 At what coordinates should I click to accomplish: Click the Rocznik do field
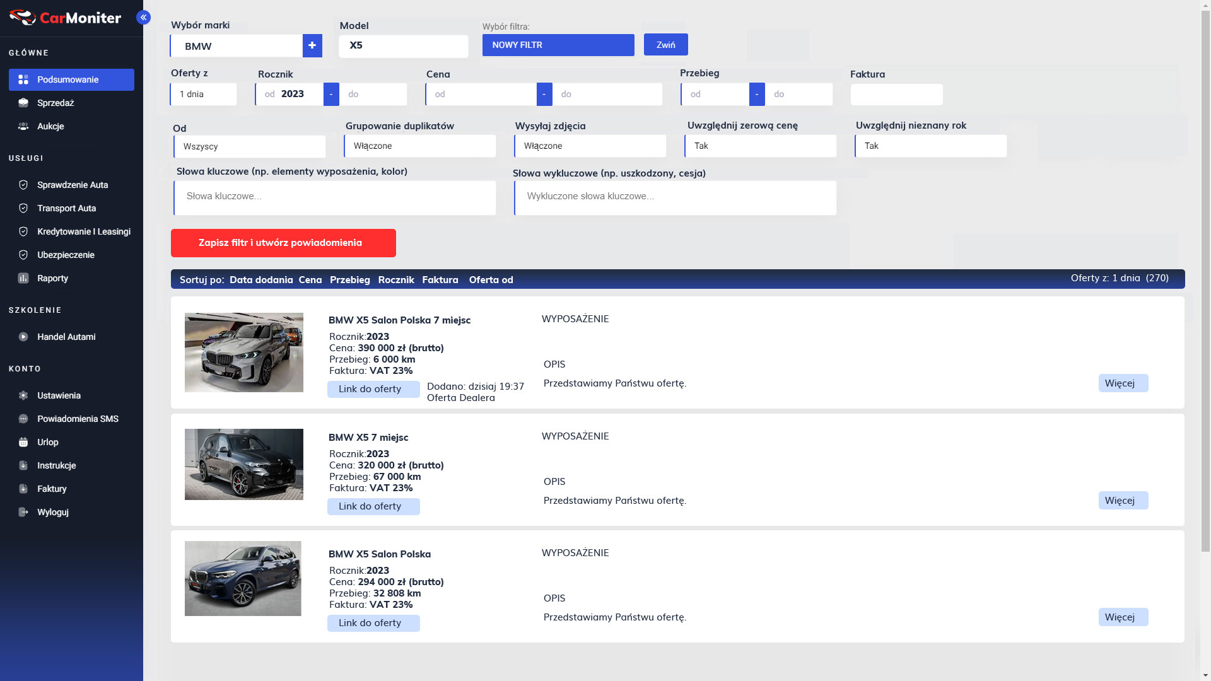click(x=373, y=94)
